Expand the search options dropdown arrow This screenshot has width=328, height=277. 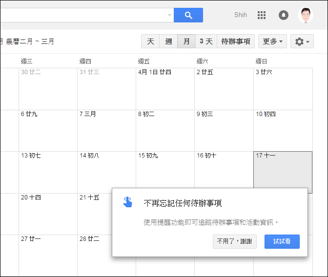point(170,15)
